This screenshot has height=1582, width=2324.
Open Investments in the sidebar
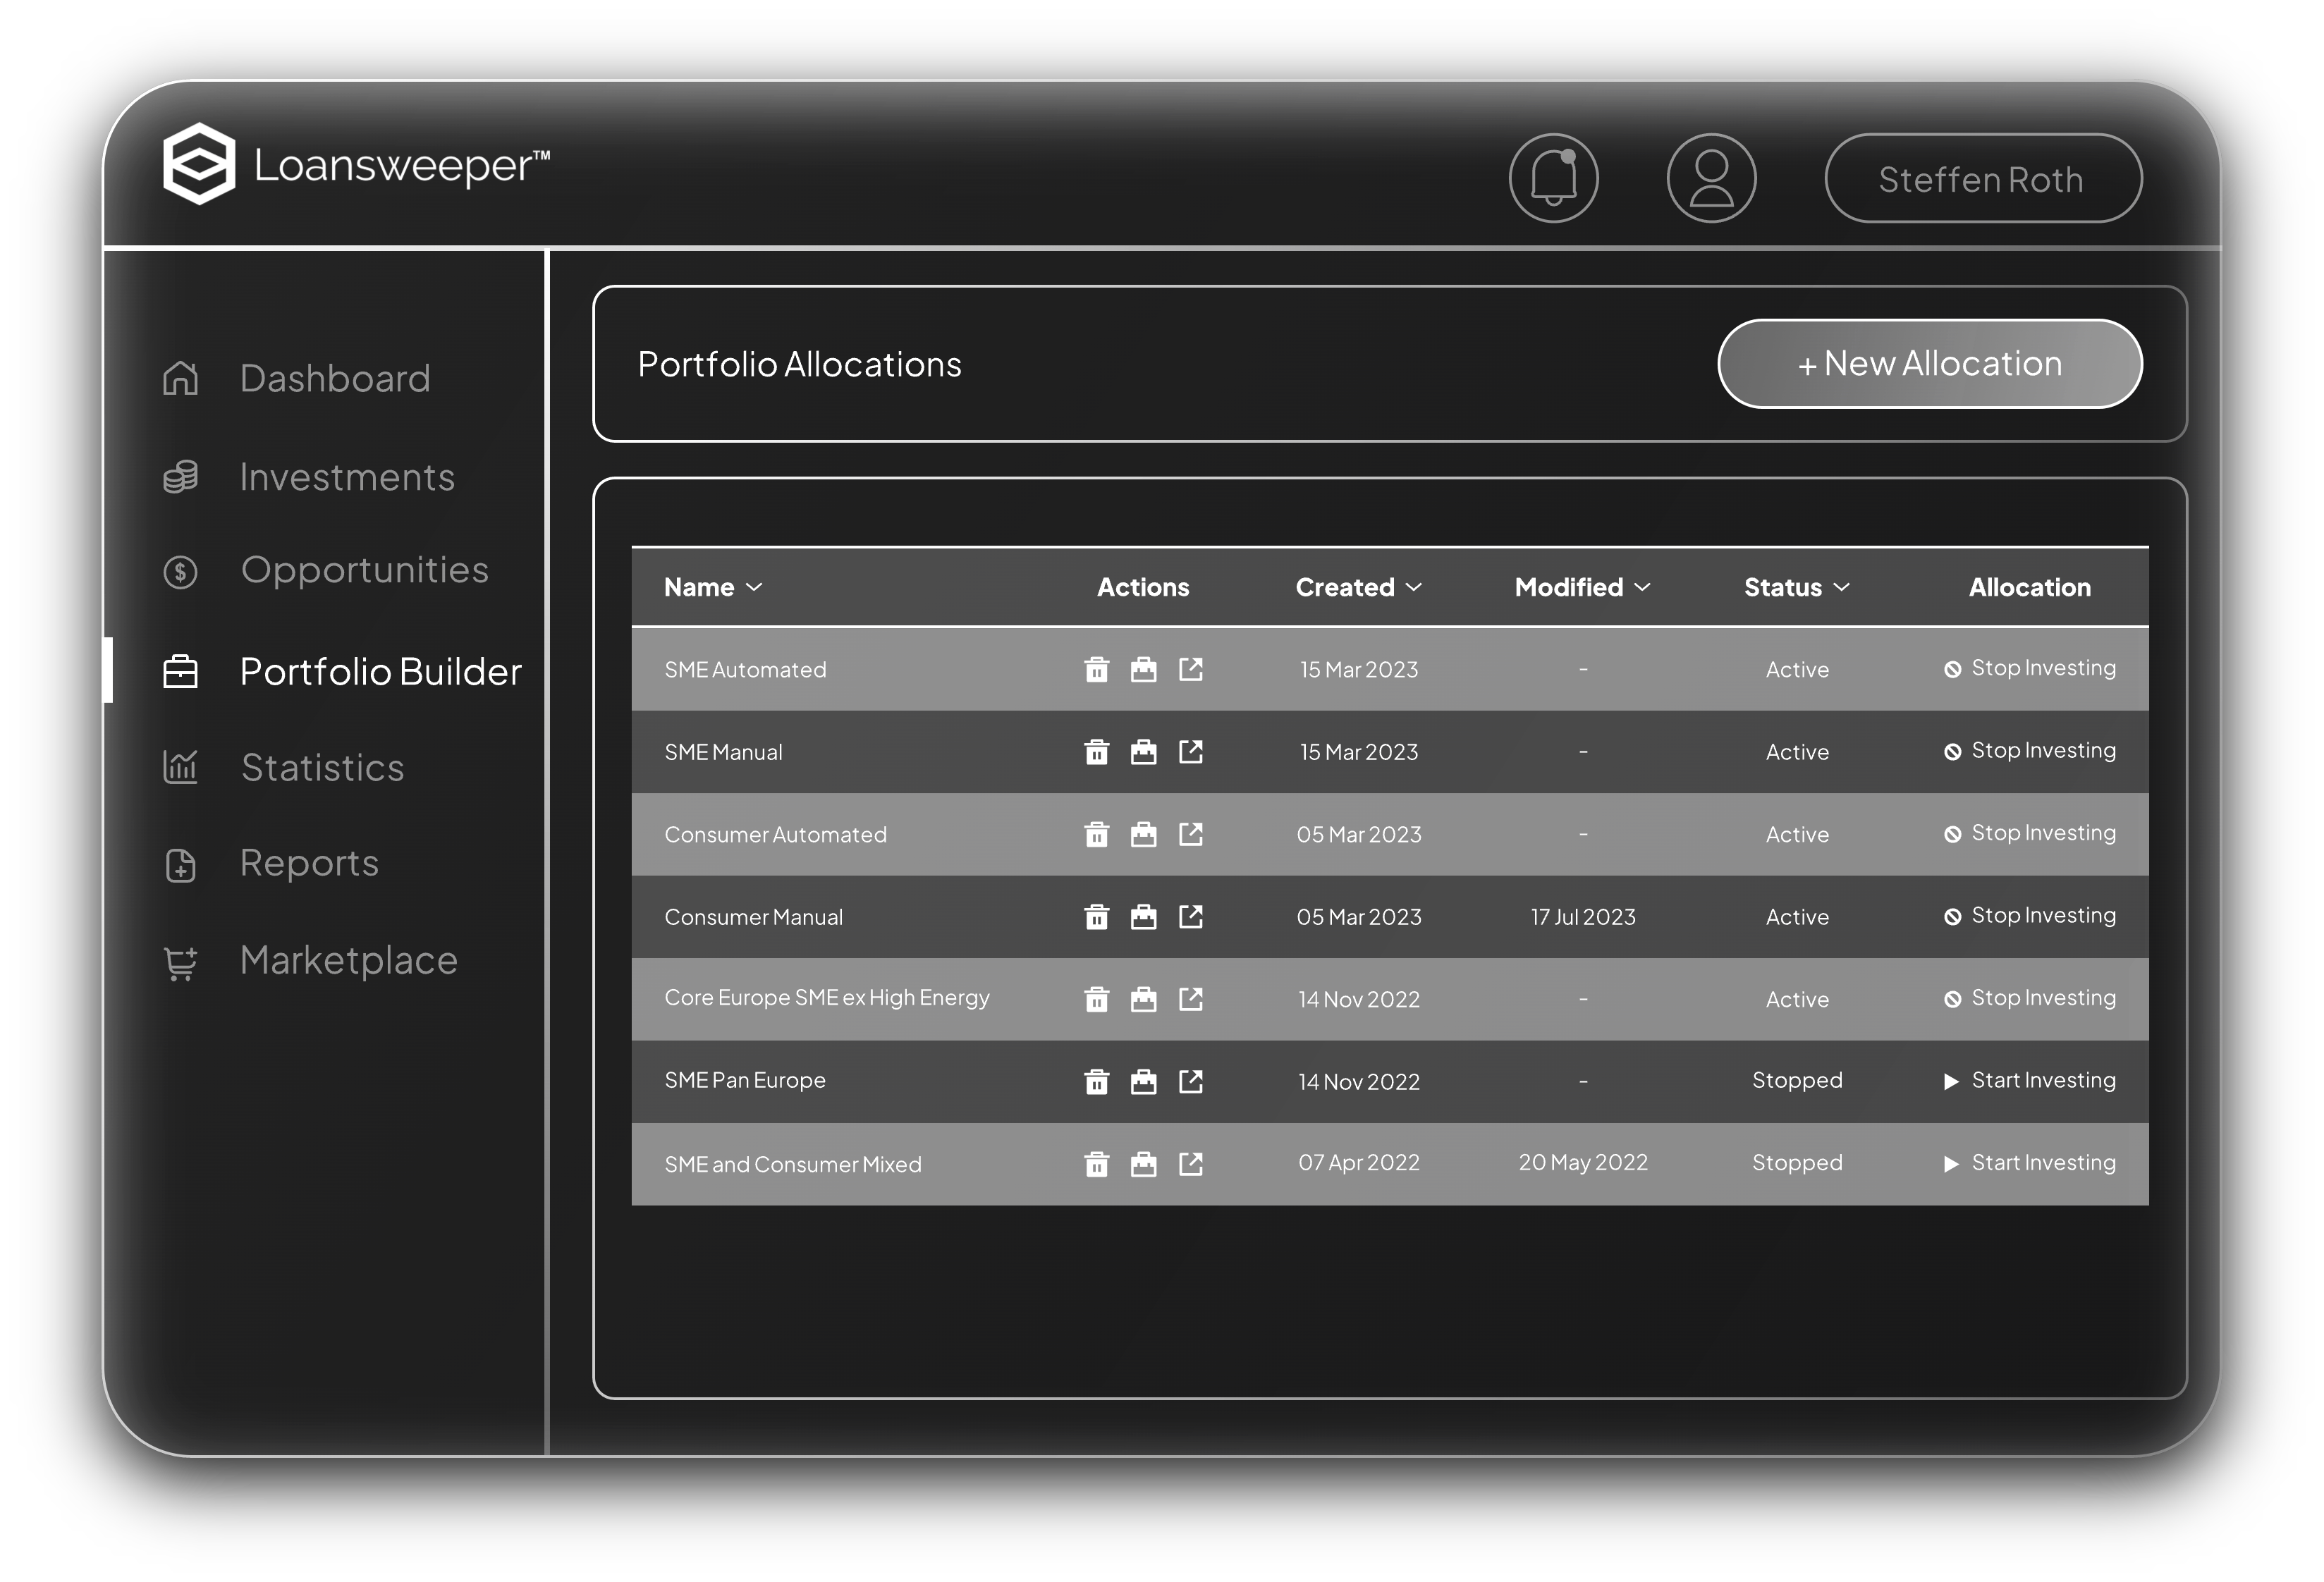tap(308, 477)
